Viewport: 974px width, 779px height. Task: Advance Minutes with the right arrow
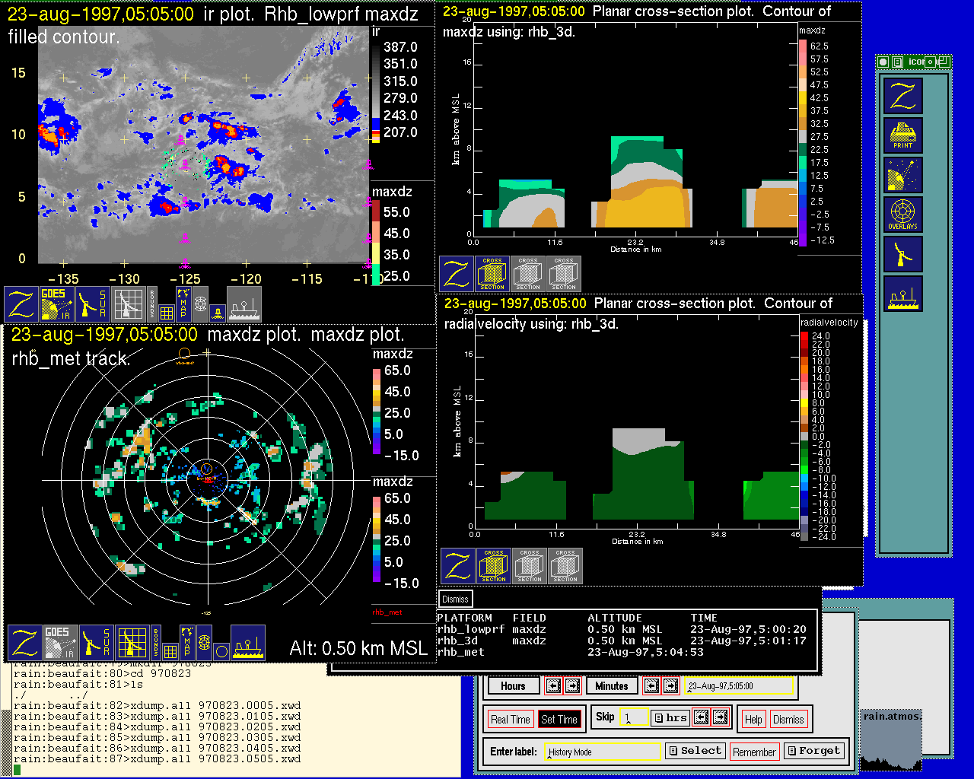point(670,685)
